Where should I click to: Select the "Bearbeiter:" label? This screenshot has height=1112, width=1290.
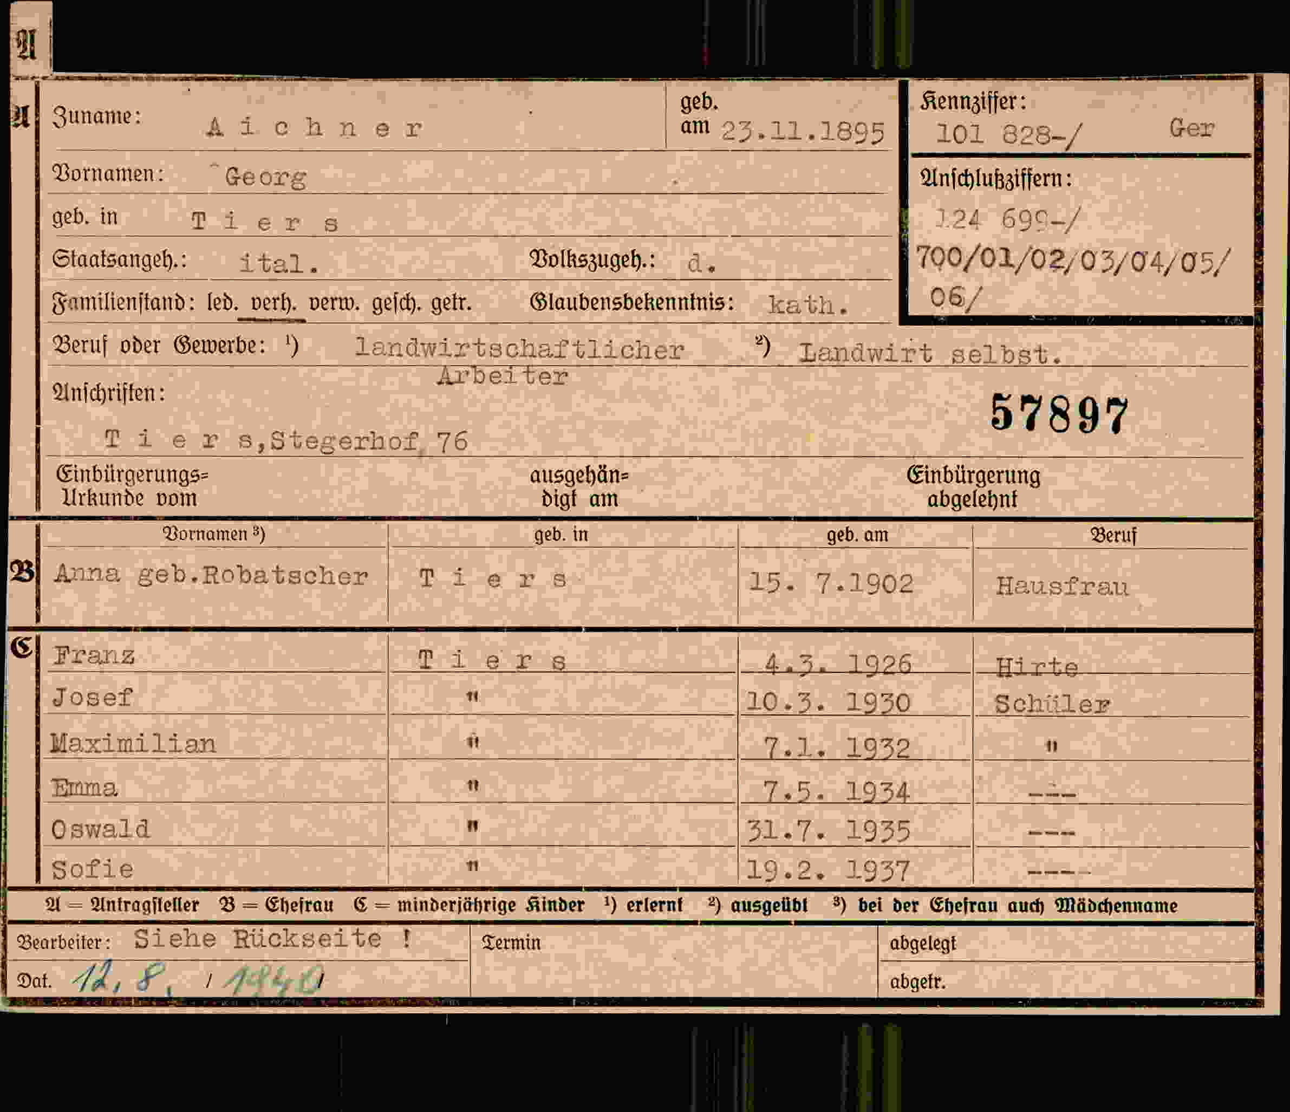63,942
